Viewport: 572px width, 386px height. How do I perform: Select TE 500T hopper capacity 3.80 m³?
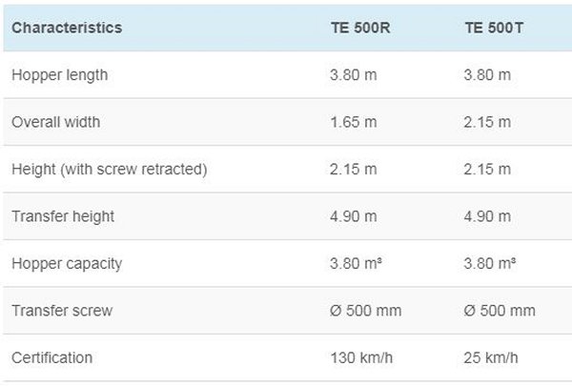(491, 263)
